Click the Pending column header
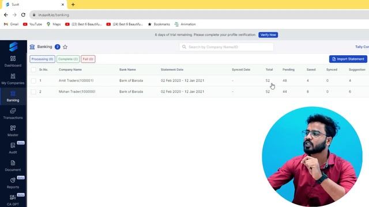Screen dimensions: 369x207 point(288,70)
